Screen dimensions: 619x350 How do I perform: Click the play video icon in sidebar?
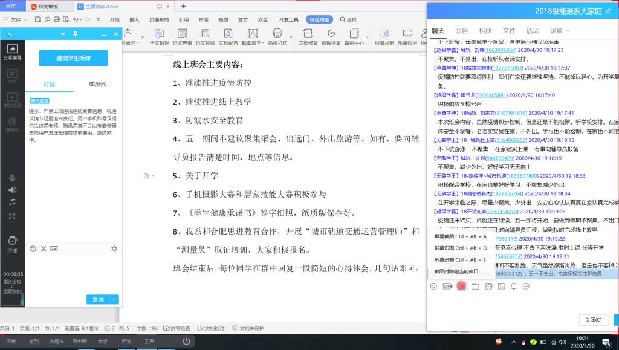12,99
